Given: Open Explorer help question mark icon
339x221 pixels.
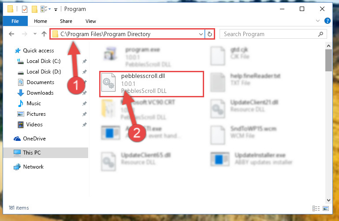Looking at the screenshot, I should pyautogui.click(x=328, y=21).
